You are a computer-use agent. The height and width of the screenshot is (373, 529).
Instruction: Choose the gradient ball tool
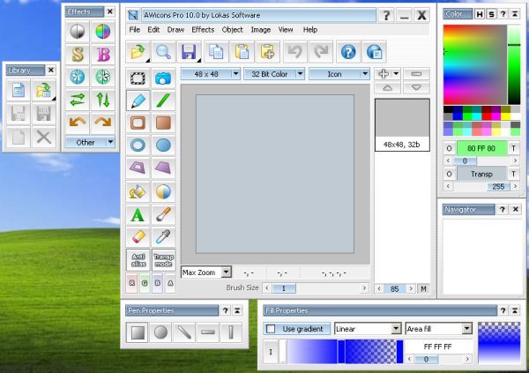point(163,191)
